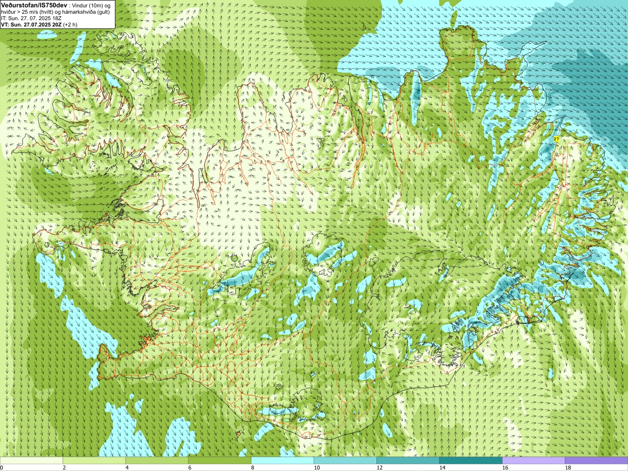Click the legend label 4
The width and height of the screenshot is (628, 471).
point(127,468)
